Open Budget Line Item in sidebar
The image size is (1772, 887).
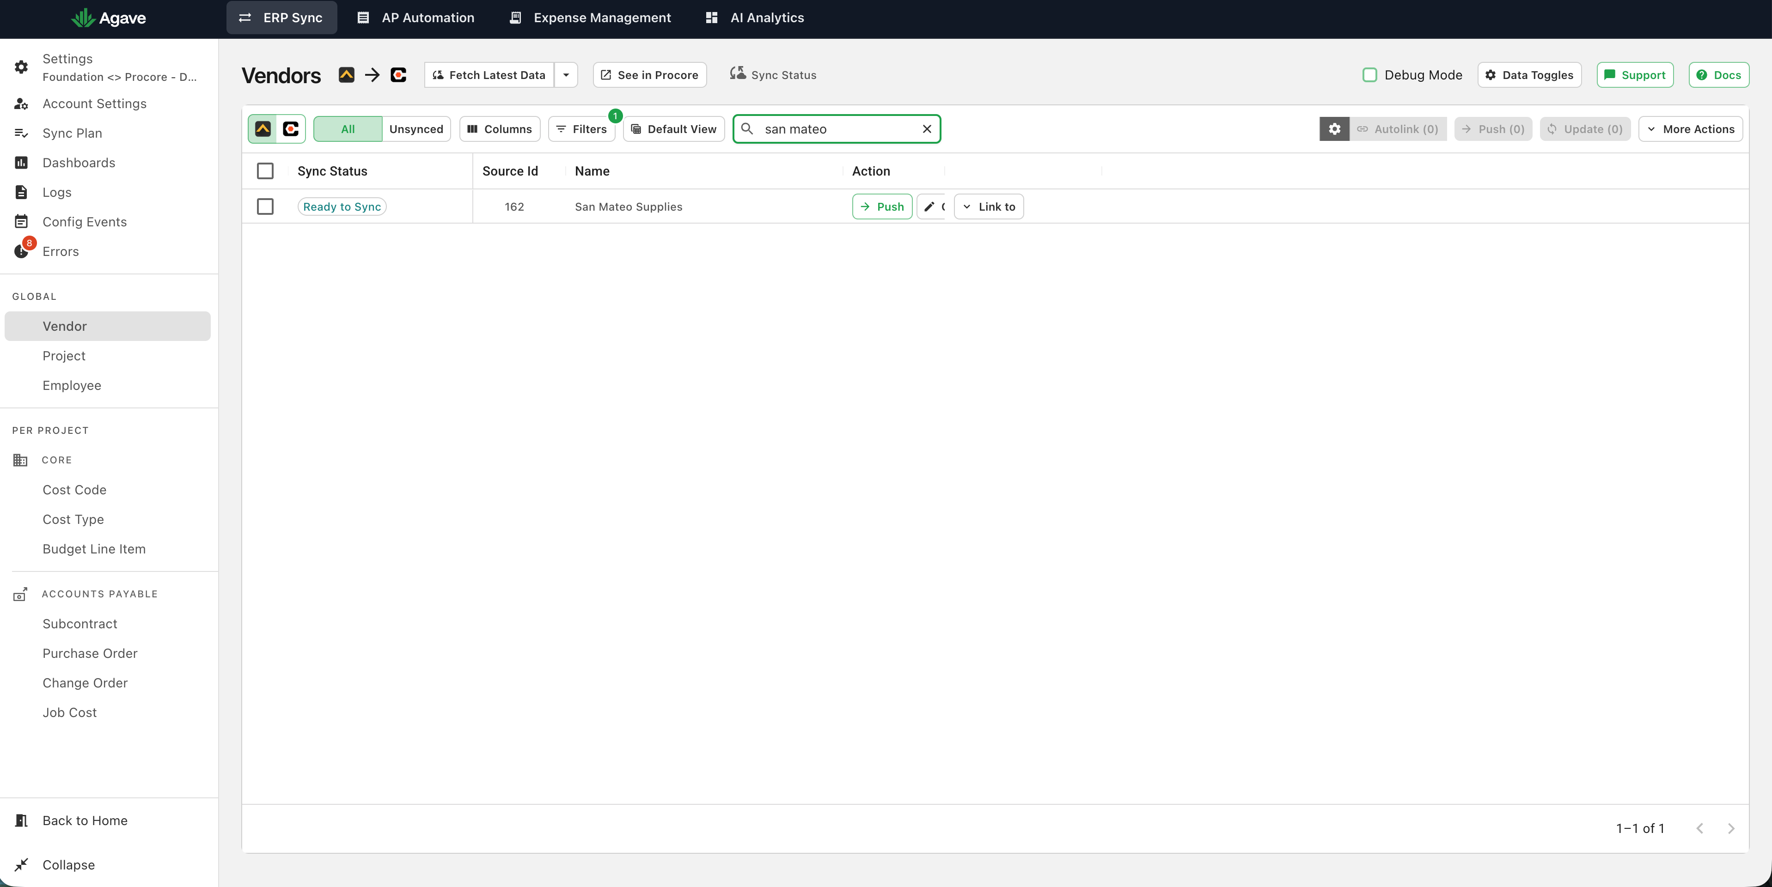pos(94,549)
